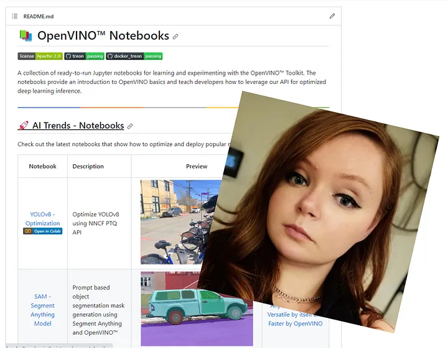Click the treon passing status badge

[84, 56]
